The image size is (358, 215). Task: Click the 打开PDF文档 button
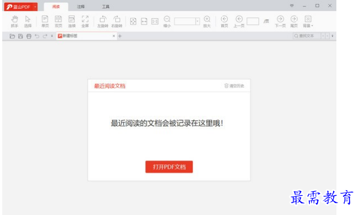169,167
